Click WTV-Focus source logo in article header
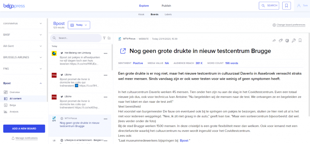Screen dimensions: 310x144 tap(120, 39)
